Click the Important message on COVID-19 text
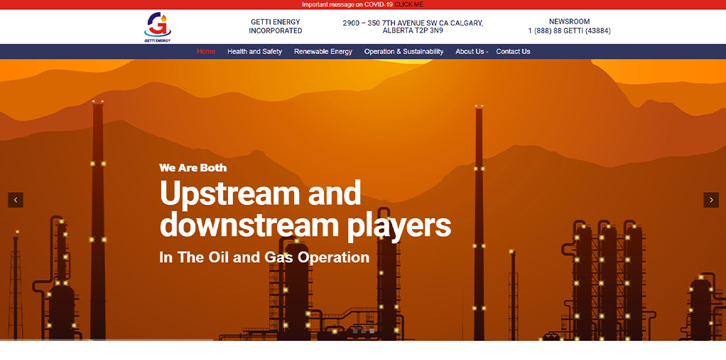The width and height of the screenshot is (726, 360). pyautogui.click(x=347, y=4)
